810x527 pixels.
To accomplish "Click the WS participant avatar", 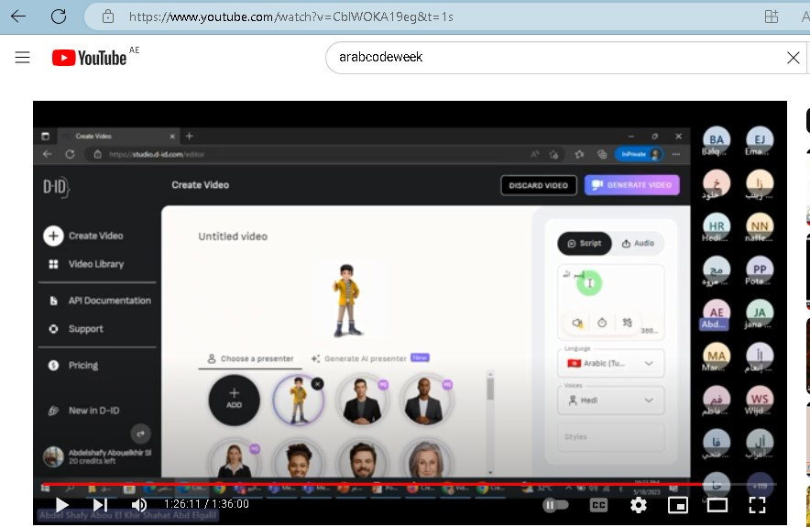I will (760, 400).
